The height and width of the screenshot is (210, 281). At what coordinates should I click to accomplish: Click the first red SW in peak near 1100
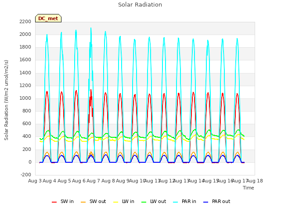(x=47, y=92)
